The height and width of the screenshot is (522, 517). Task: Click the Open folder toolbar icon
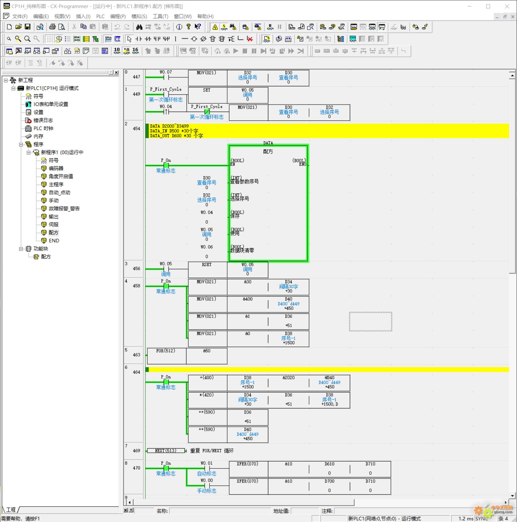(x=18, y=27)
